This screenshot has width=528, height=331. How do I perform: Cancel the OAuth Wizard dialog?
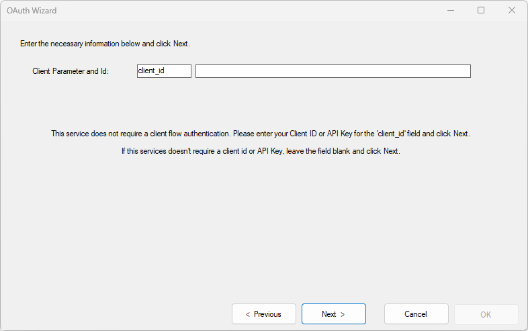(416, 314)
